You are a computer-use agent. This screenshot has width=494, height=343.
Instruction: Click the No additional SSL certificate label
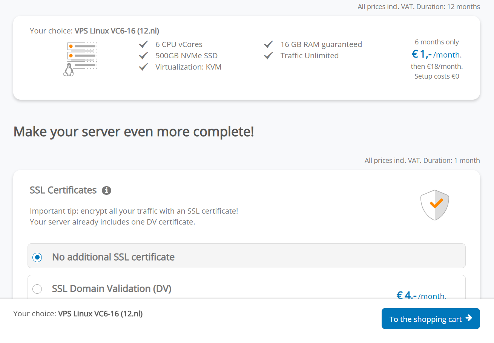tap(113, 257)
